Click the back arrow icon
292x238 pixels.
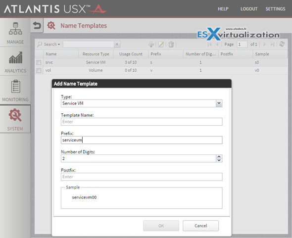click(37, 26)
